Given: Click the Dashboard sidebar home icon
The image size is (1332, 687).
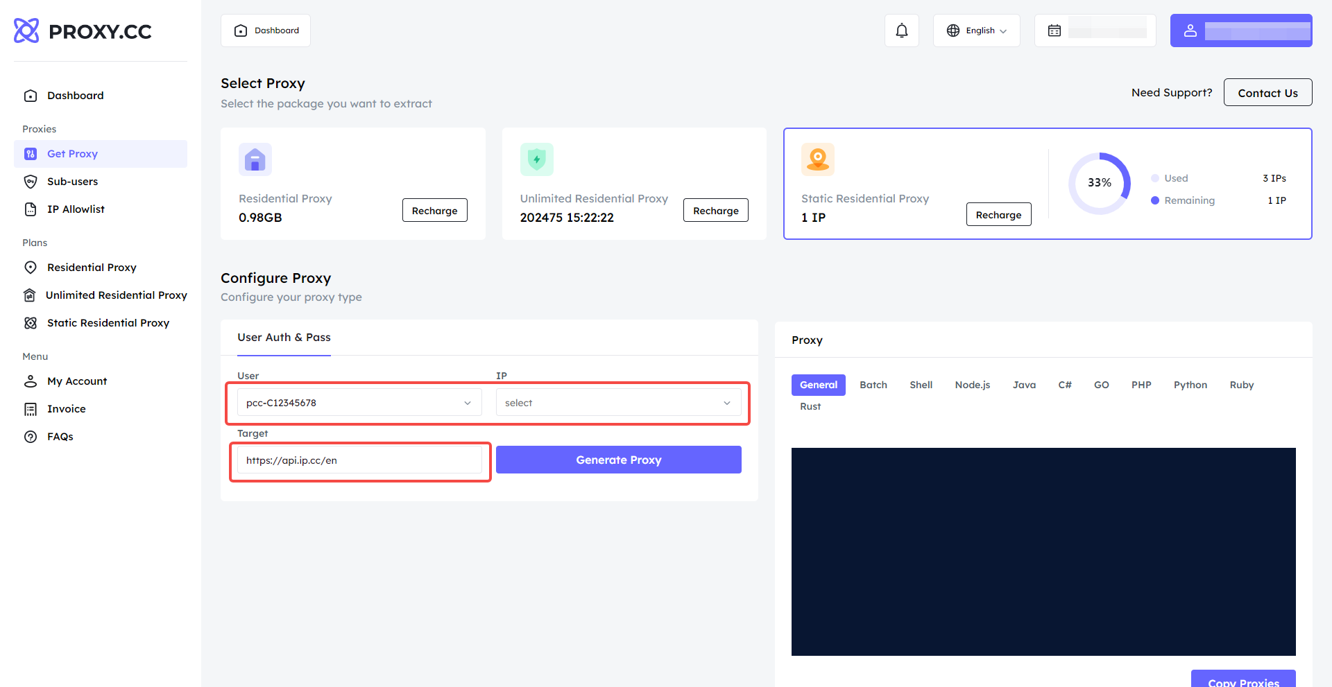Looking at the screenshot, I should [31, 96].
